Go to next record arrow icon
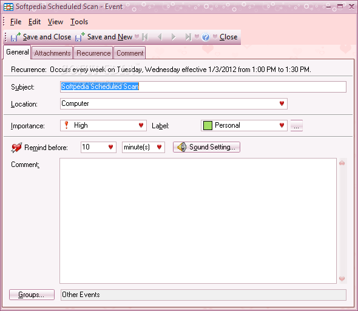Image resolution: width=358 pixels, height=311 pixels. point(174,37)
